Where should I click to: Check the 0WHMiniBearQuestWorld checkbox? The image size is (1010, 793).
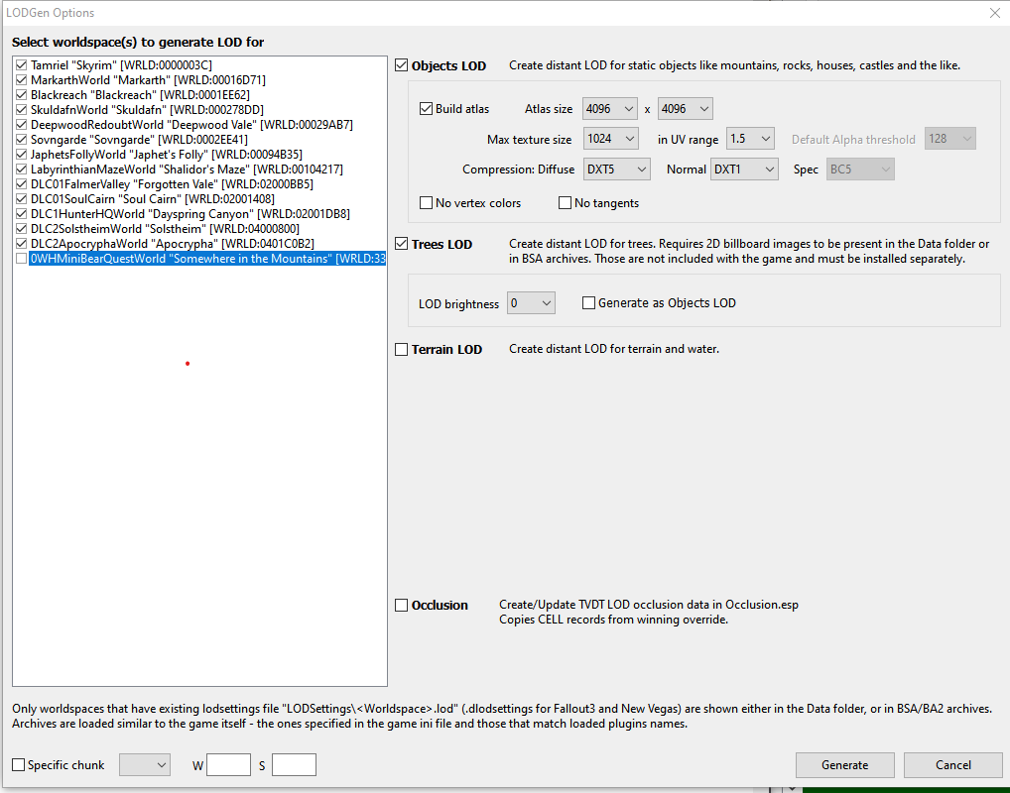pyautogui.click(x=21, y=258)
